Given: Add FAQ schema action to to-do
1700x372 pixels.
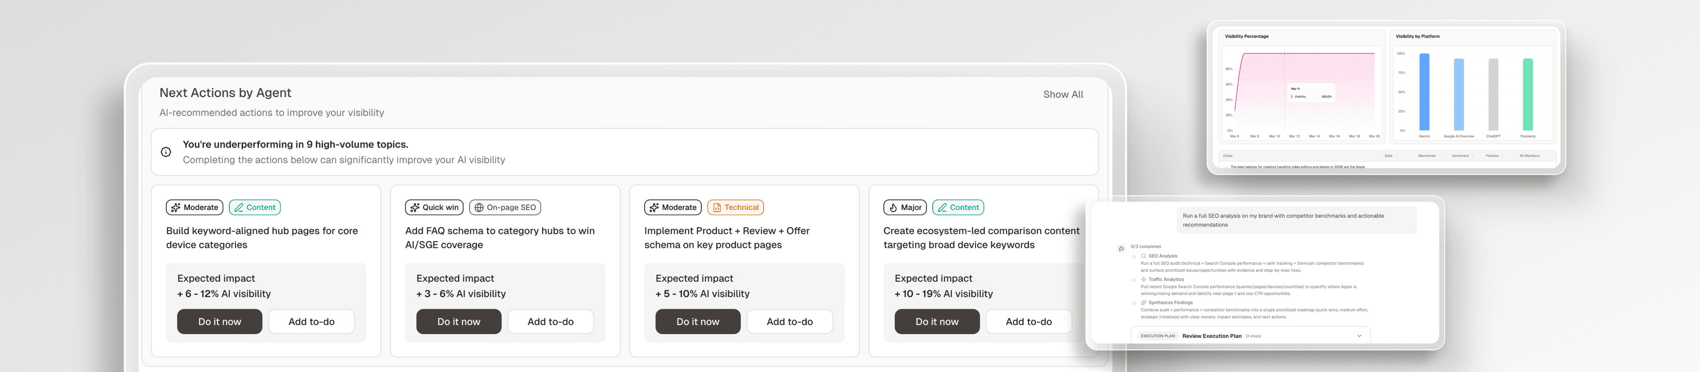Looking at the screenshot, I should tap(550, 321).
